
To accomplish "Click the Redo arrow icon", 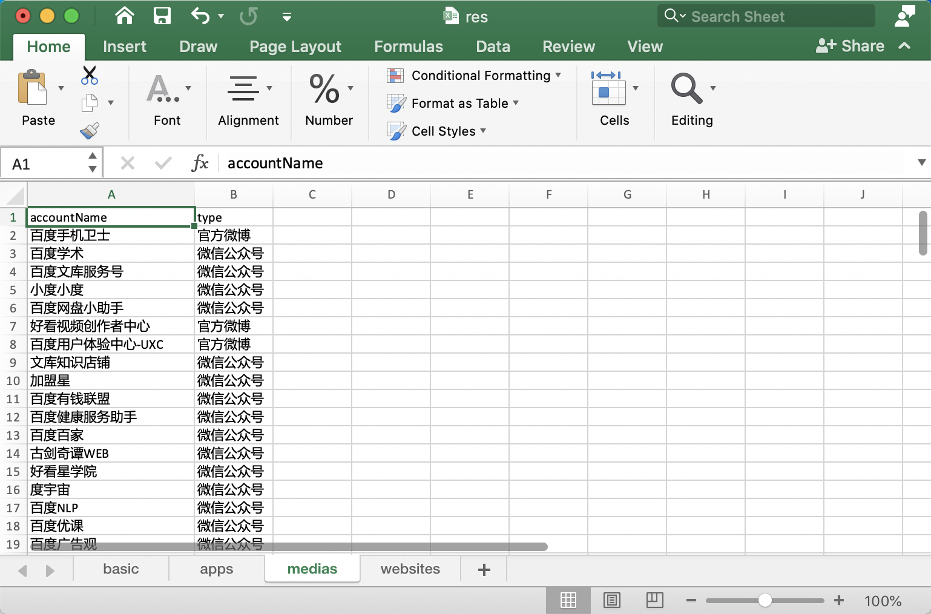I will (x=248, y=16).
